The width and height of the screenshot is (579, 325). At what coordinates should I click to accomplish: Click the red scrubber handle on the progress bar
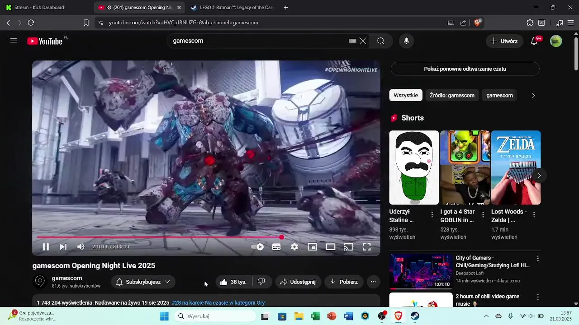coord(281,237)
